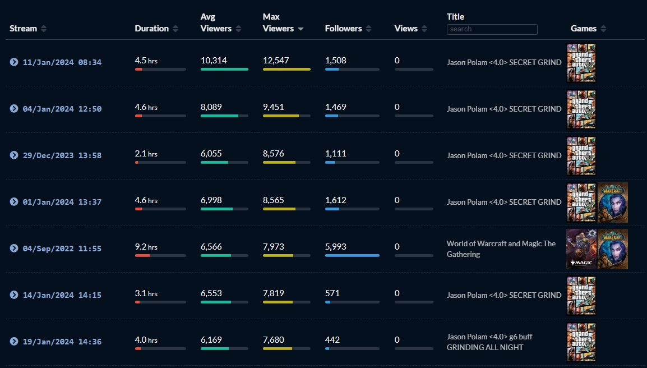Click GTA cover in 01/Jan/2024 row
This screenshot has width=647, height=368.
pos(581,203)
